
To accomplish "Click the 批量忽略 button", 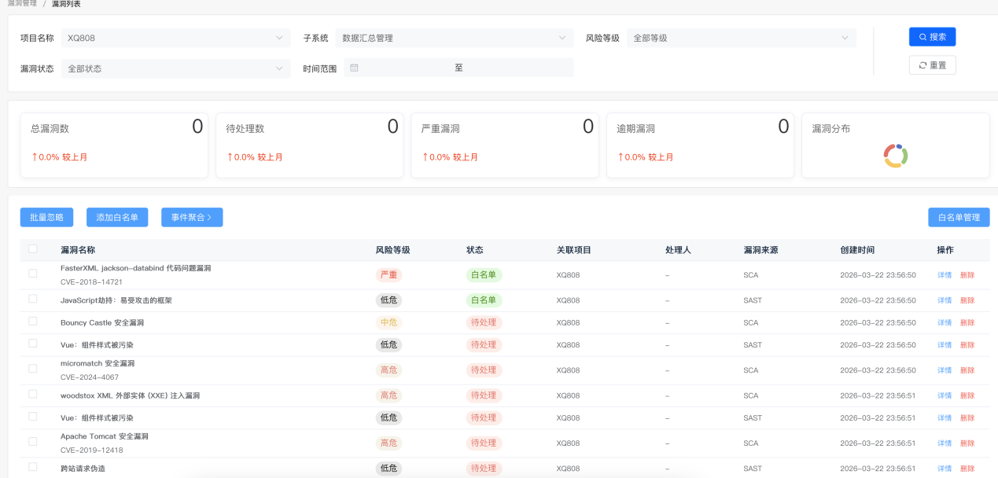I will pyautogui.click(x=46, y=217).
